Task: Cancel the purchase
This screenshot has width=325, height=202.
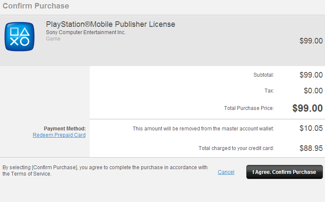Action: tap(226, 172)
